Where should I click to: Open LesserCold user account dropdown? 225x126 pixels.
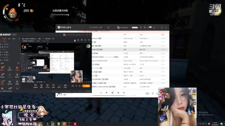coord(131,27)
